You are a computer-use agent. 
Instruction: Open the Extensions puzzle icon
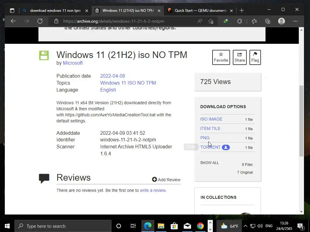pos(239,21)
